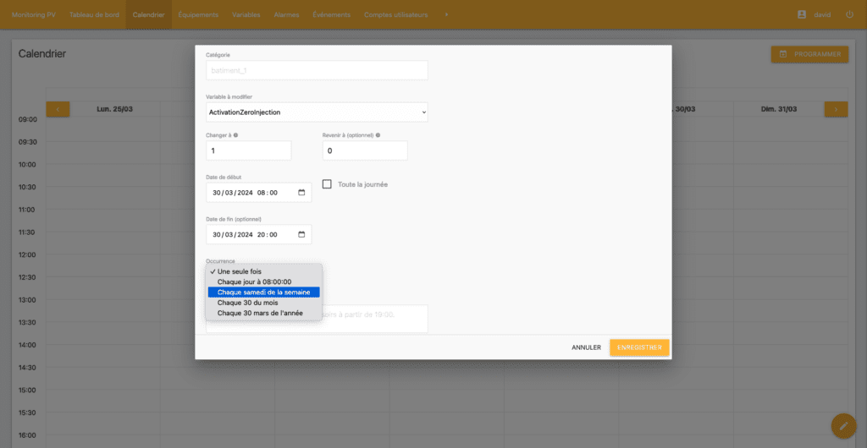Viewport: 867px width, 448px height.
Task: Click the plus icon in navigation bar
Action: [x=446, y=15]
